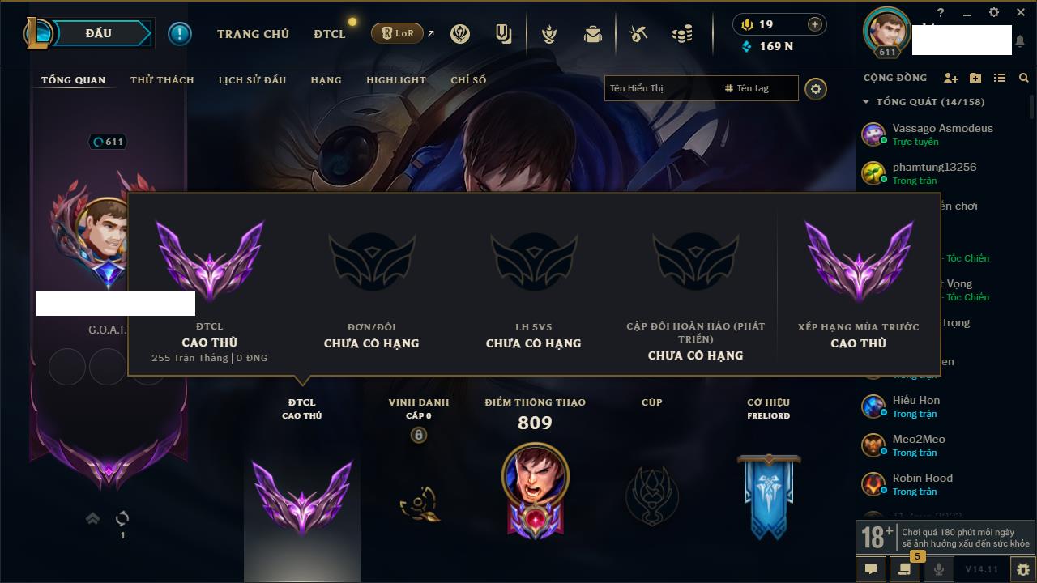This screenshot has width=1037, height=583.
Task: Open the LoR launcher button
Action: pos(397,33)
